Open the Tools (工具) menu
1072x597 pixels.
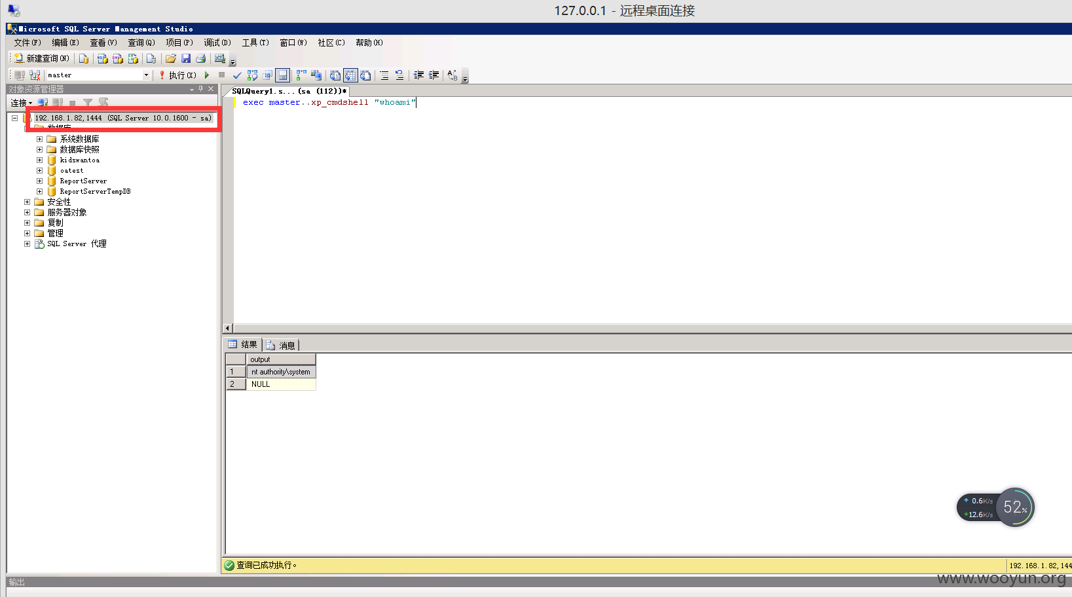255,43
